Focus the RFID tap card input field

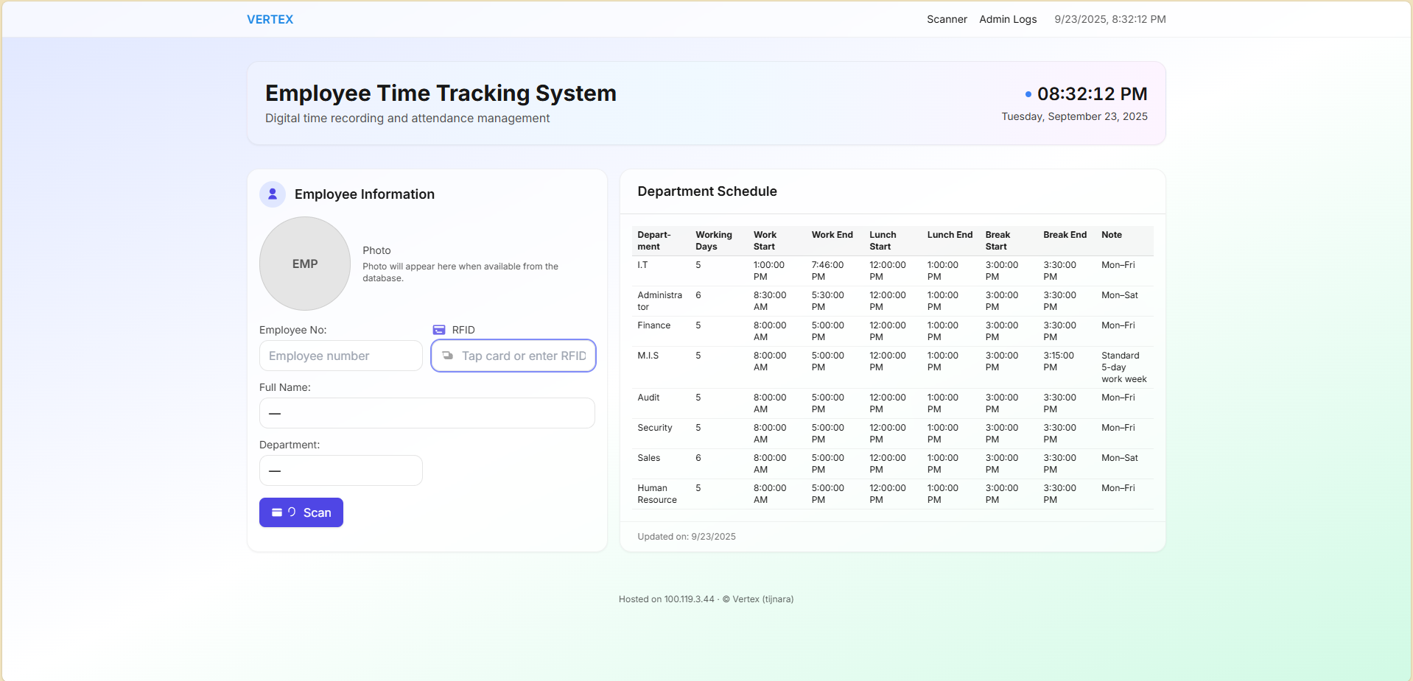coord(523,356)
